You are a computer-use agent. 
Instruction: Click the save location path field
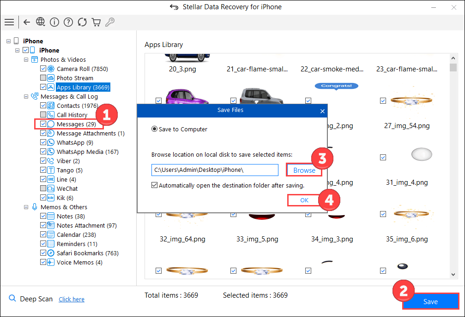click(x=215, y=170)
